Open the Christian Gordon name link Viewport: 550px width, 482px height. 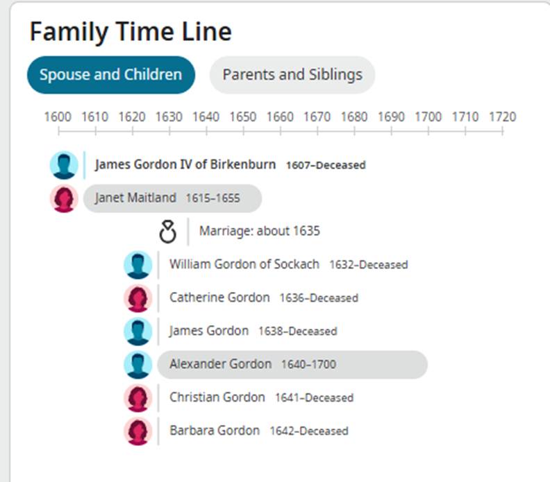[217, 397]
